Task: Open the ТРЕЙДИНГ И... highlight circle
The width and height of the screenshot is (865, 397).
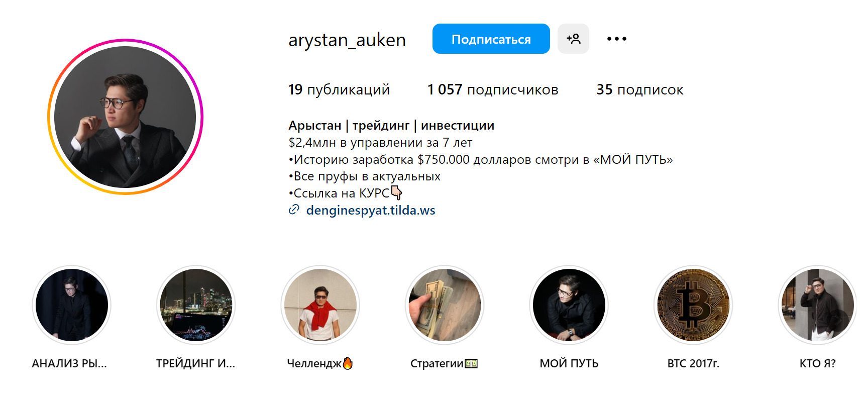Action: pos(196,305)
